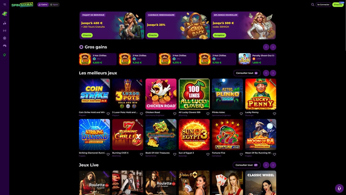This screenshot has width=346, height=195.
Task: Add Fortune Five to favorites via heart
Action: click(x=241, y=154)
